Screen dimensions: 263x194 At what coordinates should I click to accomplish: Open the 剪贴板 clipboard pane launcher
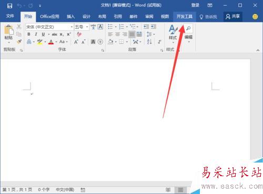[22, 50]
